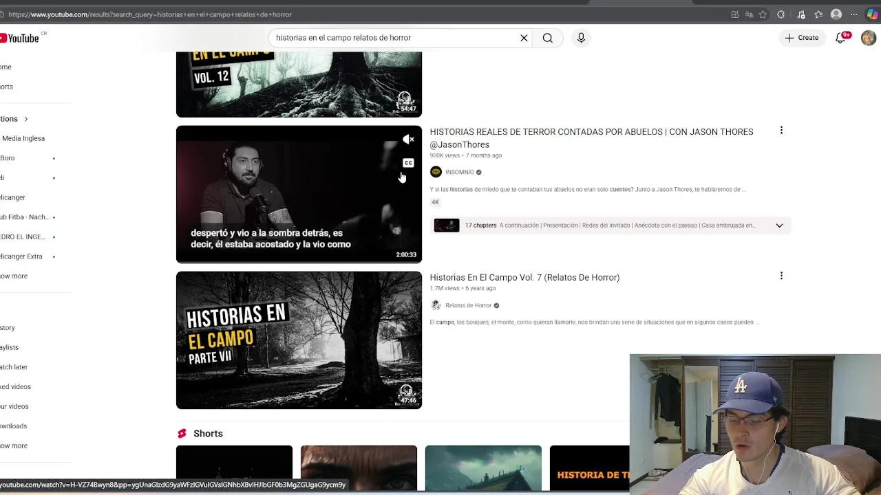The width and height of the screenshot is (881, 495).
Task: Open more options for Historias Reales de Terror video
Action: [781, 130]
